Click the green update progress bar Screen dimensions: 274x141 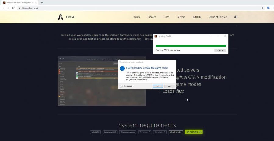point(191,46)
